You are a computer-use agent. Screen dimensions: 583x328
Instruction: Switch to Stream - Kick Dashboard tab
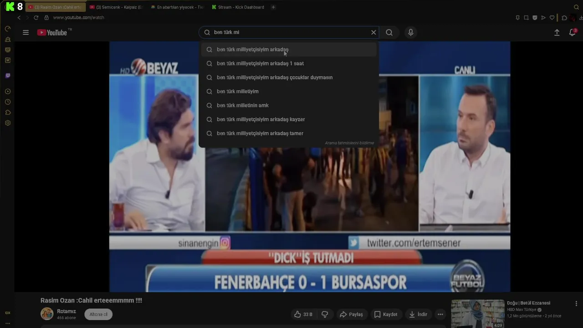pyautogui.click(x=239, y=7)
